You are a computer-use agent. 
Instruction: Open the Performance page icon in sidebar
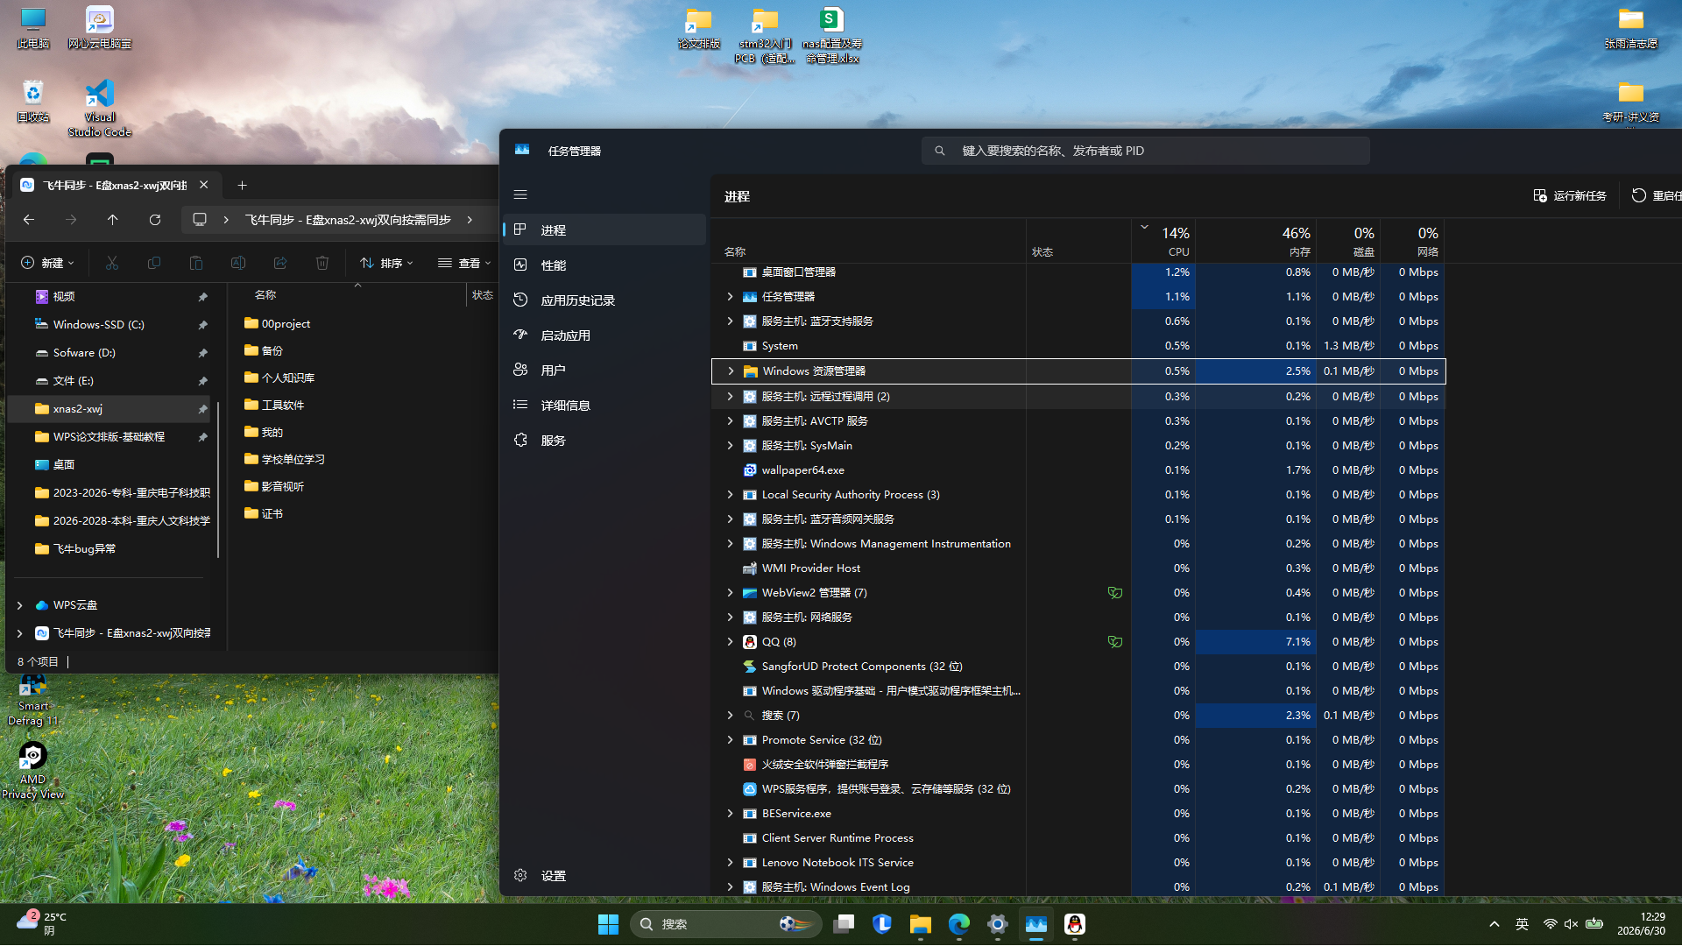click(x=520, y=265)
